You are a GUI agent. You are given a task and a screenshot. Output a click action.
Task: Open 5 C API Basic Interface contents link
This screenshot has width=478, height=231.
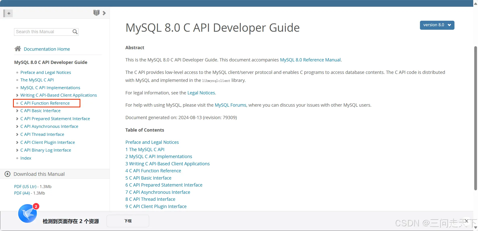coord(148,178)
